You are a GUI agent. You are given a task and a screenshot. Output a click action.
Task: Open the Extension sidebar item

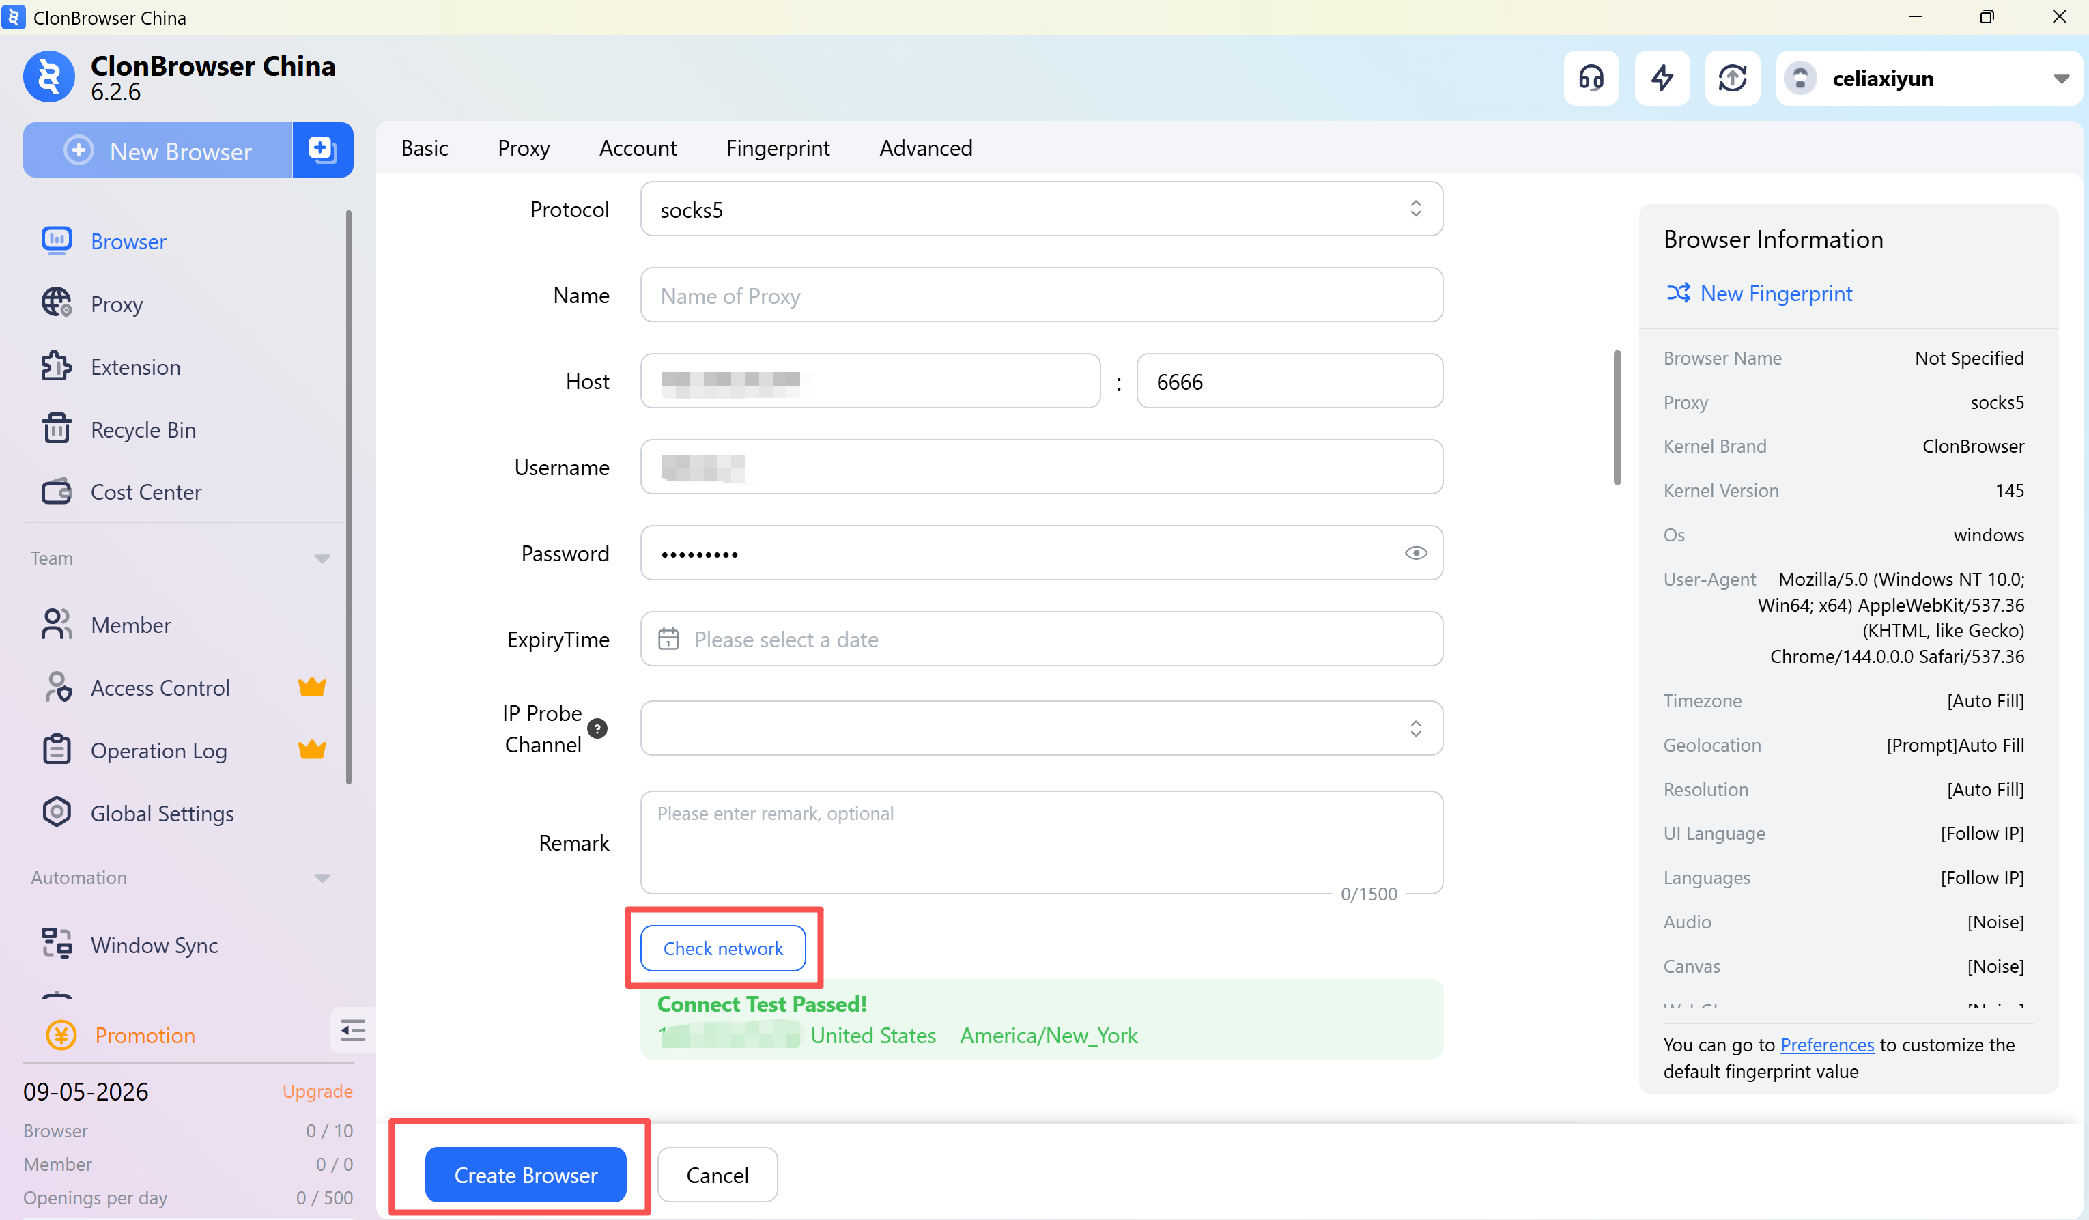(135, 367)
